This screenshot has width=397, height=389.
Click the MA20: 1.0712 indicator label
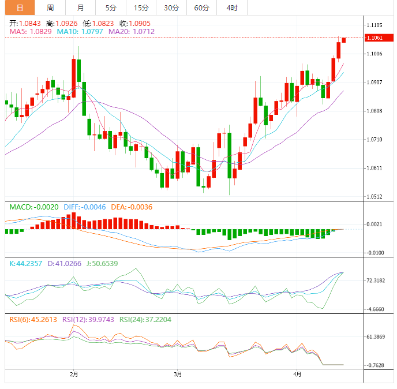point(132,32)
